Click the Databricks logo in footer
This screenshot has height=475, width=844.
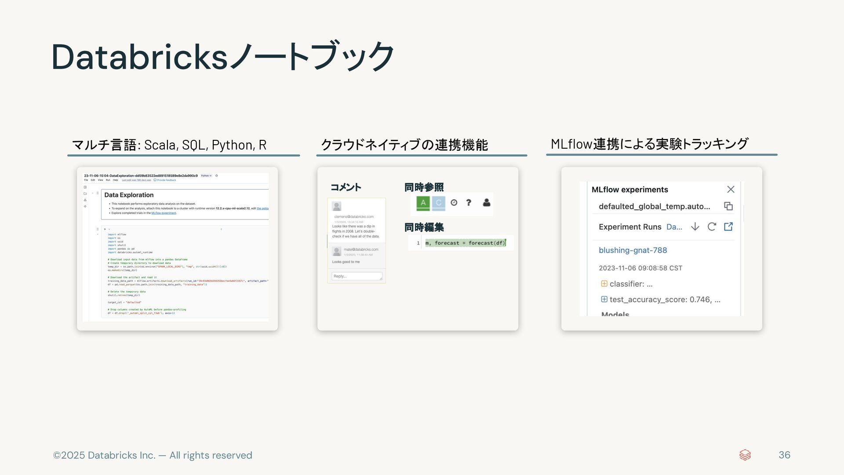pos(745,455)
